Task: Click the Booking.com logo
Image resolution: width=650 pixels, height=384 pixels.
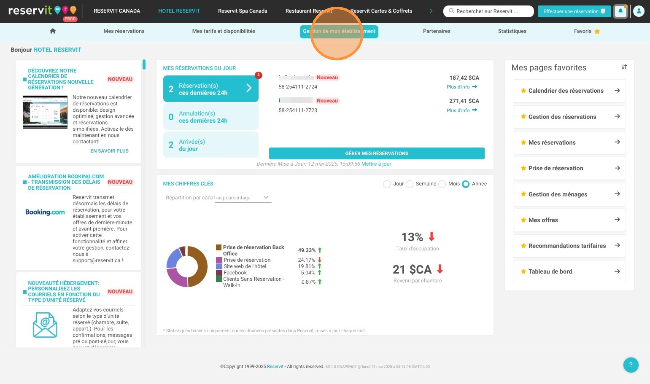Action: (x=45, y=212)
